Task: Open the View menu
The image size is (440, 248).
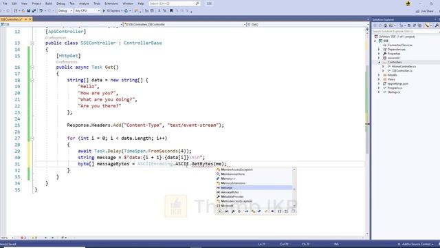Action: tap(25, 3)
